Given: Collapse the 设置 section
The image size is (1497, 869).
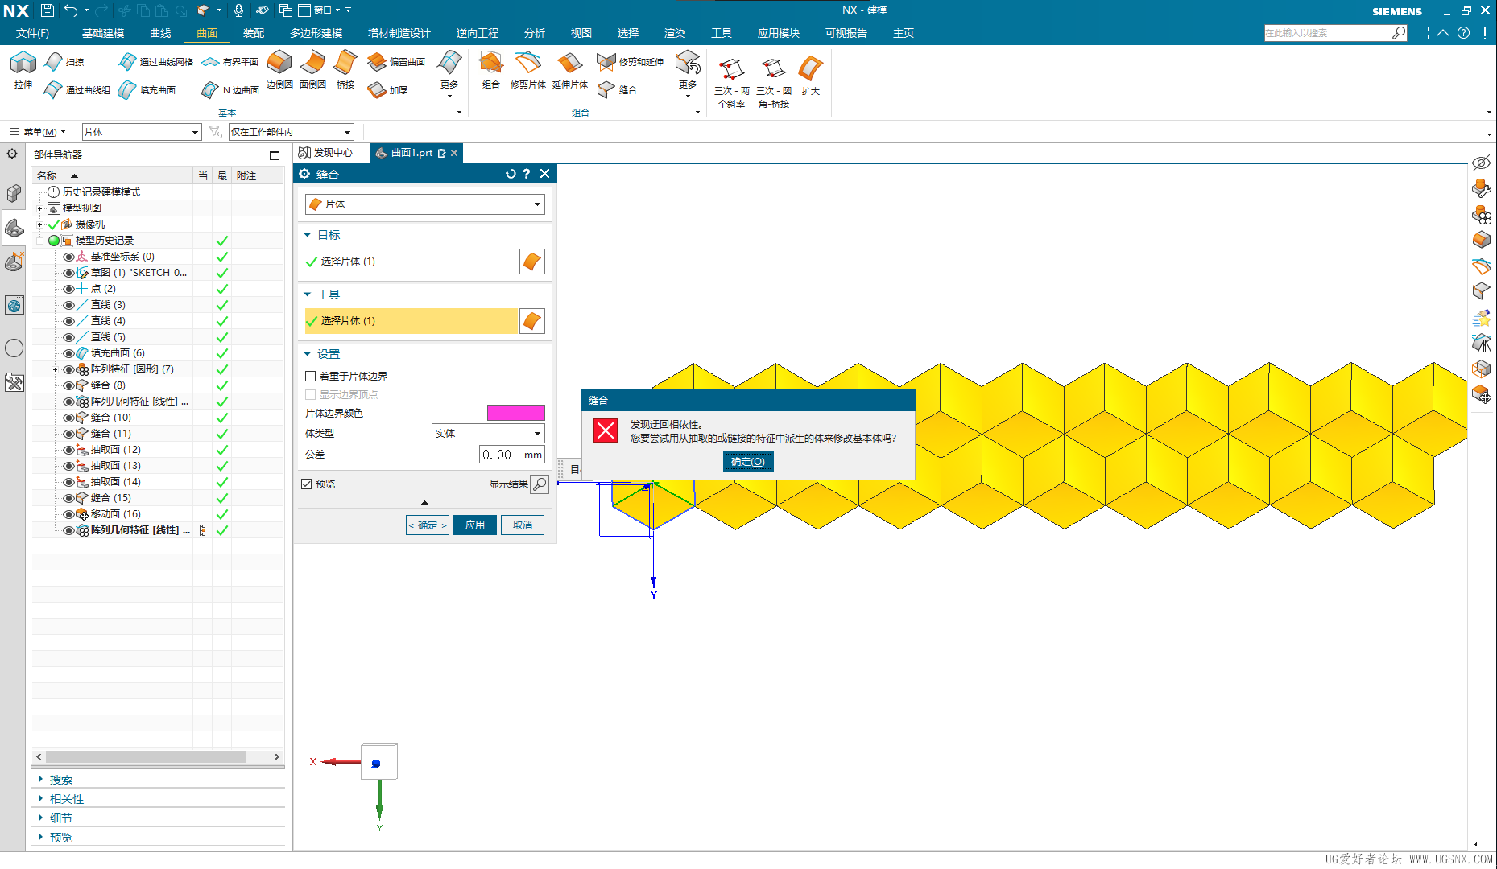Looking at the screenshot, I should coord(308,354).
